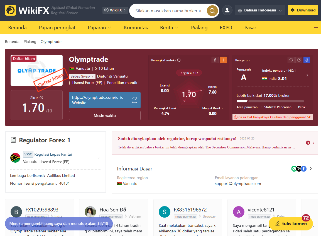
Task: Click the Regulasi 2.16 badge
Action: 189,73
